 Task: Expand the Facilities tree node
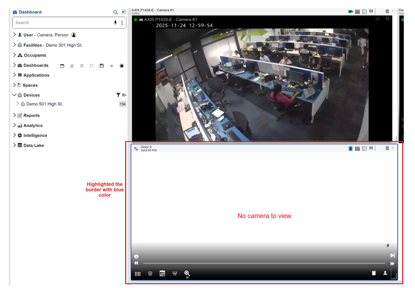pos(14,45)
